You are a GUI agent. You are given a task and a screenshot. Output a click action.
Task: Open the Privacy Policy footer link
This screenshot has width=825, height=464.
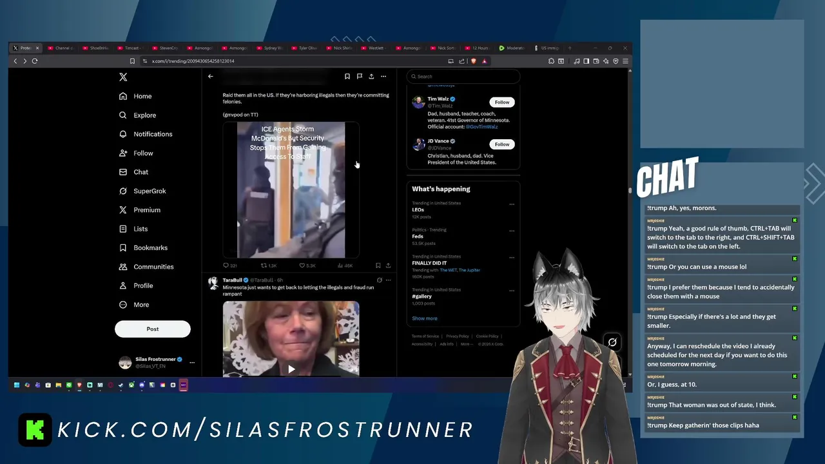tap(458, 336)
